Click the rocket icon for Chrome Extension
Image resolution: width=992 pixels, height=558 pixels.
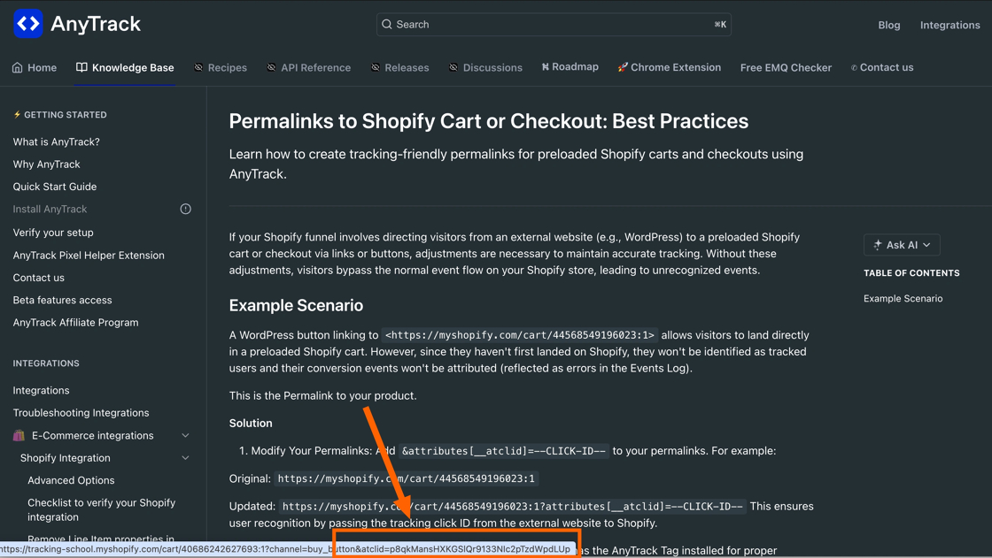pyautogui.click(x=623, y=67)
